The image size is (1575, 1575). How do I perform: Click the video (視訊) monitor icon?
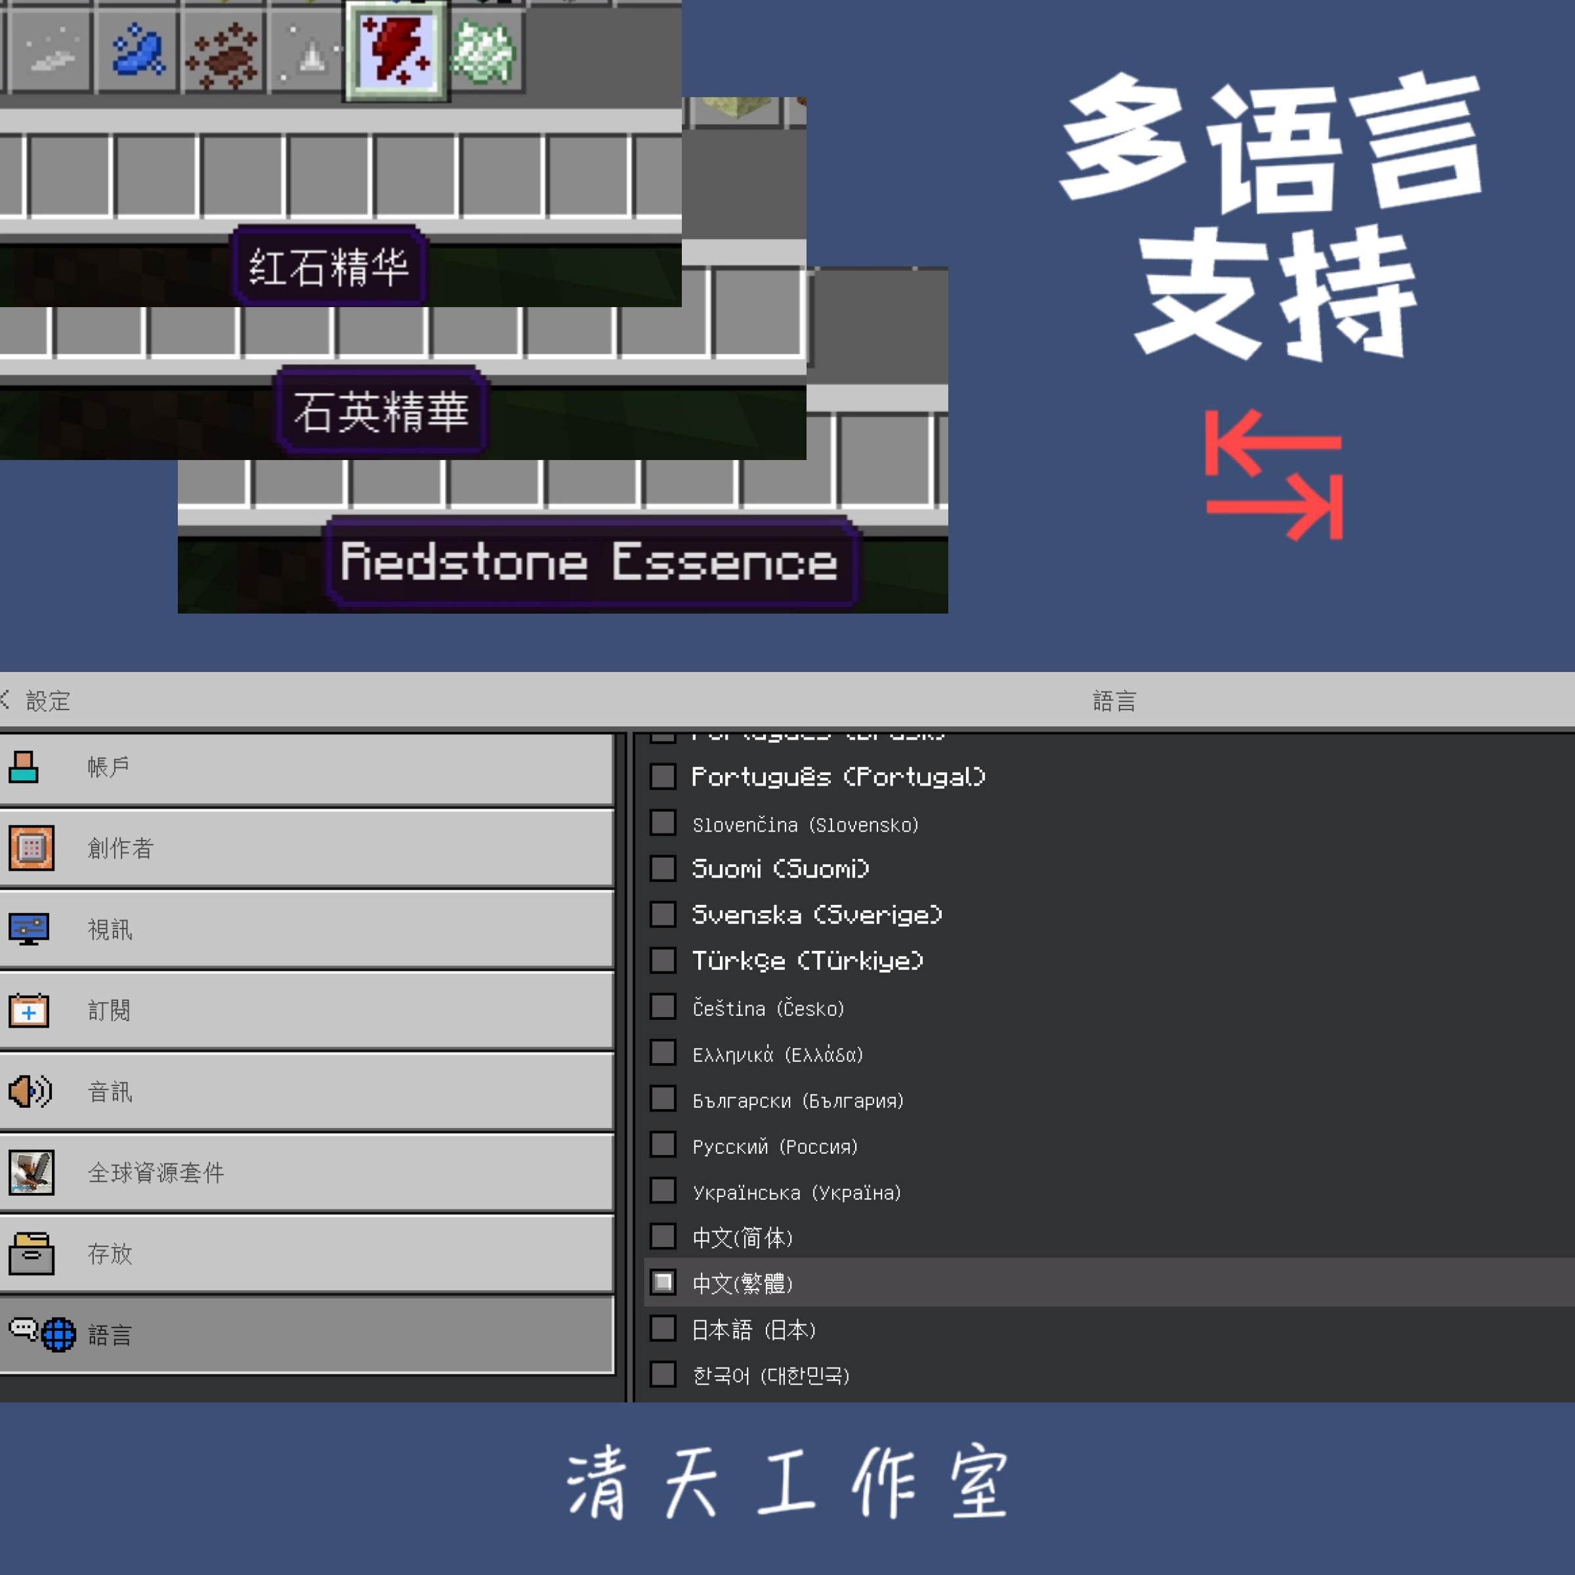click(28, 929)
